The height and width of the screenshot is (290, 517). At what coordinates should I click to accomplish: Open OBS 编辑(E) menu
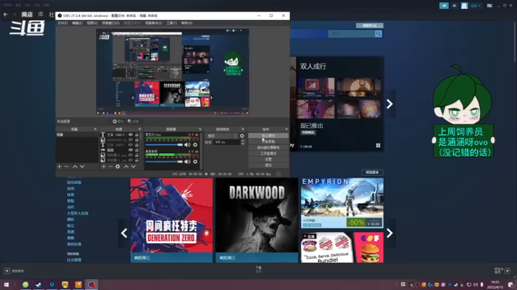point(77,23)
